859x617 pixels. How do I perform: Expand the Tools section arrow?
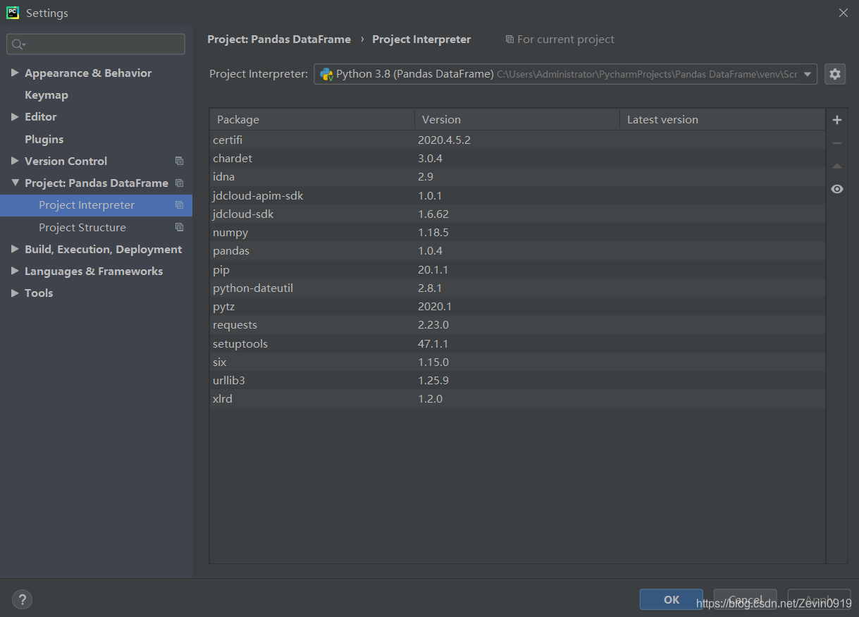(x=15, y=293)
